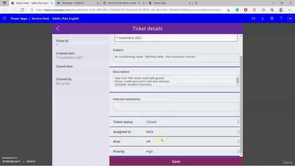Close the Microsoft 365 admin center tab
This screenshot has width=295, height=166.
point(144,3)
